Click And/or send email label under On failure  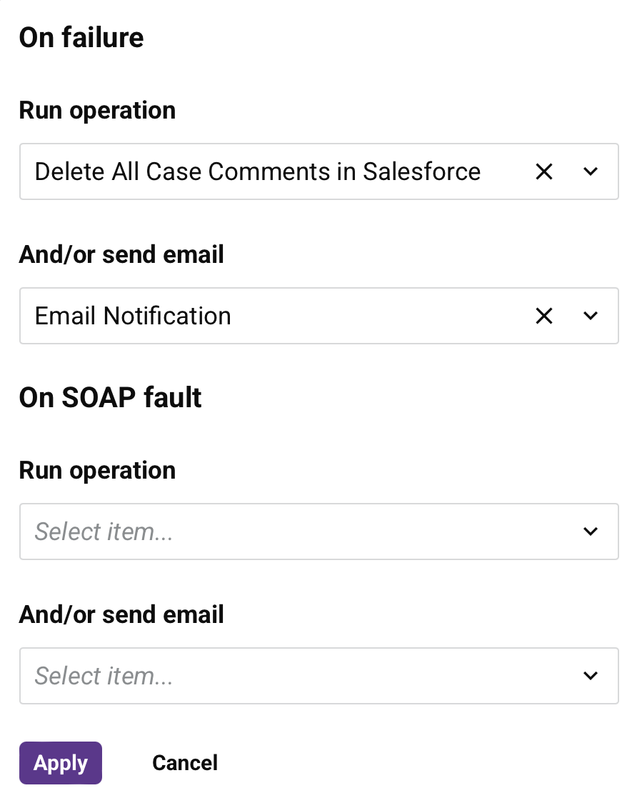point(121,254)
